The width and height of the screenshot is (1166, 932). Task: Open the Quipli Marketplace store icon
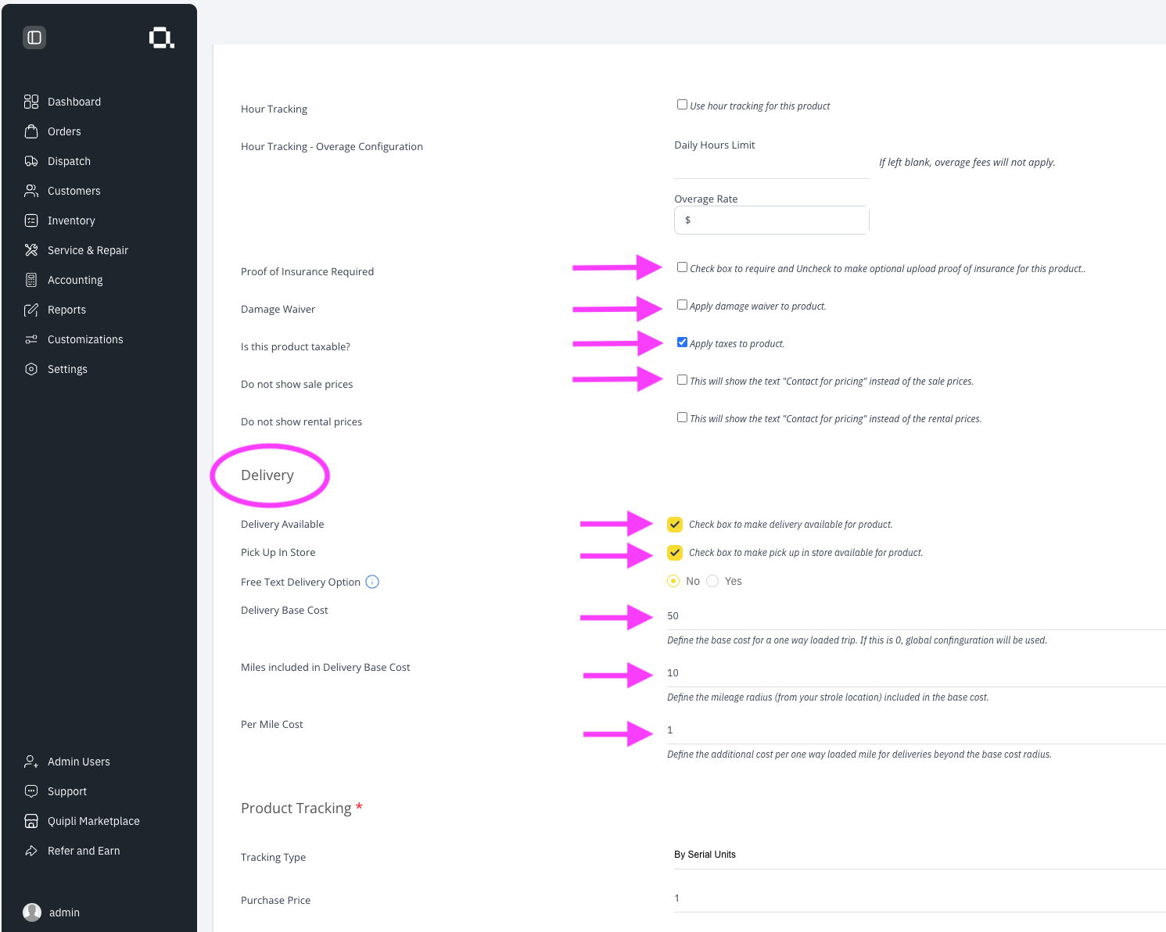click(x=31, y=821)
